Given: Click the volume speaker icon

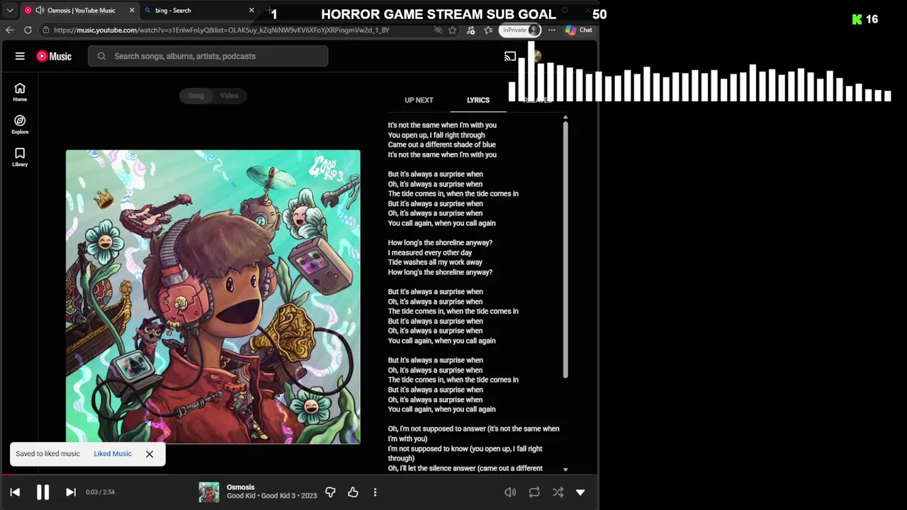Looking at the screenshot, I should [510, 492].
